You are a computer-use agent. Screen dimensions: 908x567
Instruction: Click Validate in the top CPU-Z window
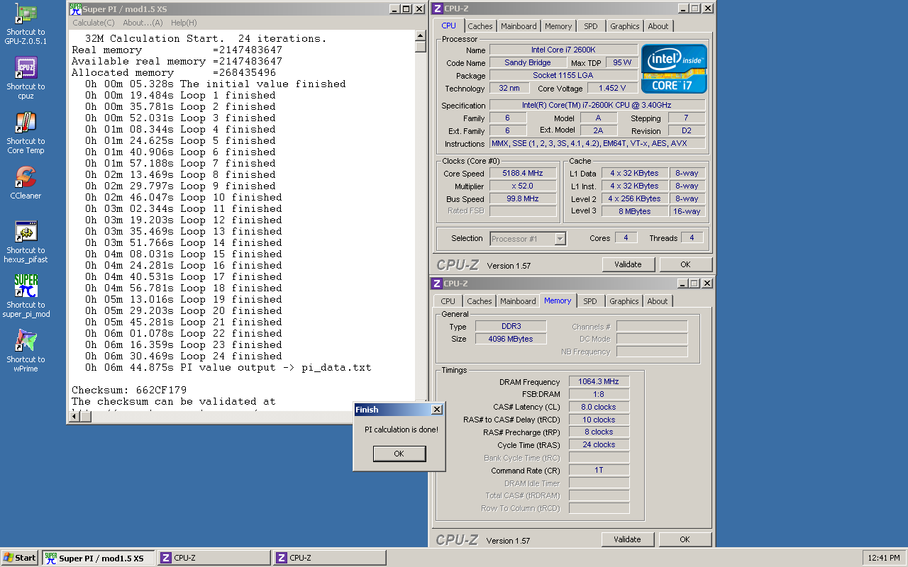click(628, 264)
